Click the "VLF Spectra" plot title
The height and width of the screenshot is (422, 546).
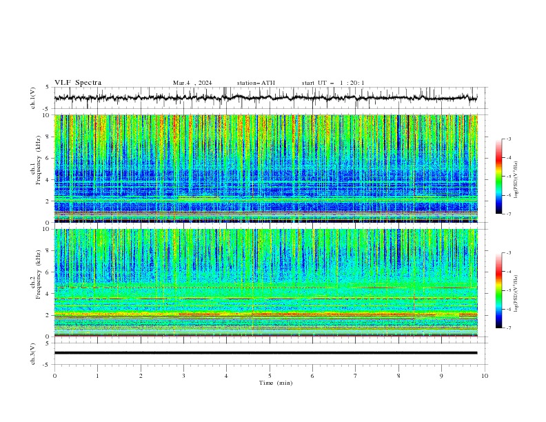(x=78, y=83)
